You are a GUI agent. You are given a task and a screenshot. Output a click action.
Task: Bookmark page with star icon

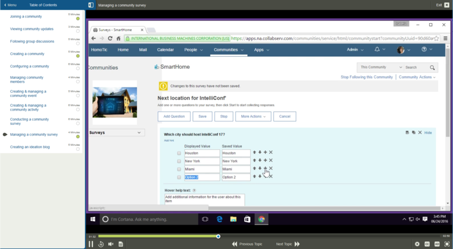436,38
